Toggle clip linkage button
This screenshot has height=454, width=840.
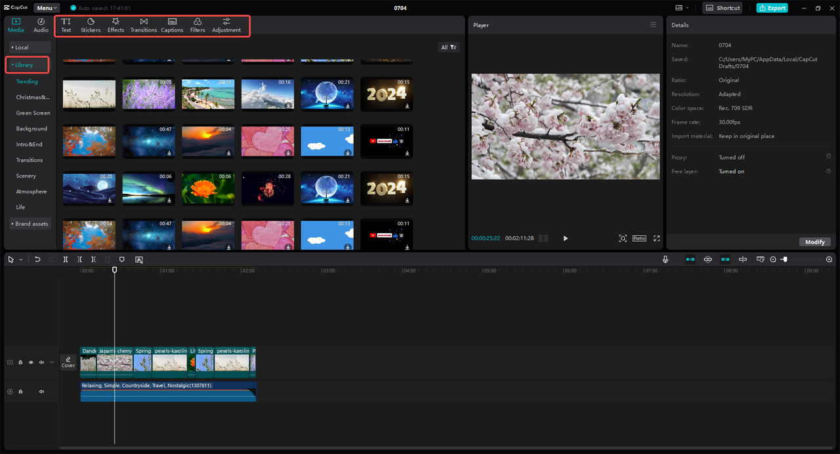tap(725, 259)
